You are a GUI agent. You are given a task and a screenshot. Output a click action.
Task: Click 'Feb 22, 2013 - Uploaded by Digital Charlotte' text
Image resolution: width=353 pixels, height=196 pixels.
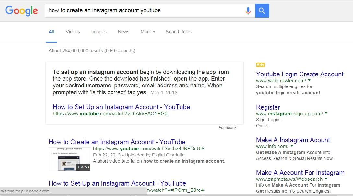(139, 155)
